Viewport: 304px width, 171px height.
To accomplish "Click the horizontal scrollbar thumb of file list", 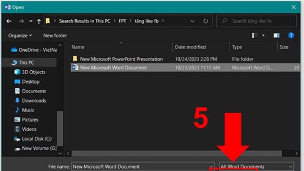I will point(177,154).
